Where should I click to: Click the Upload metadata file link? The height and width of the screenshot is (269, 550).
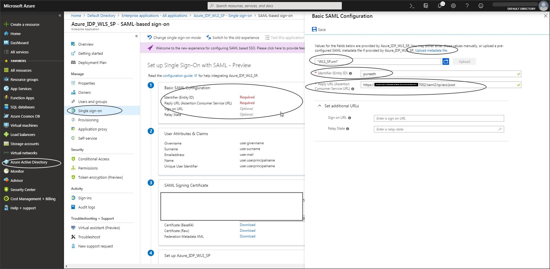point(431,50)
